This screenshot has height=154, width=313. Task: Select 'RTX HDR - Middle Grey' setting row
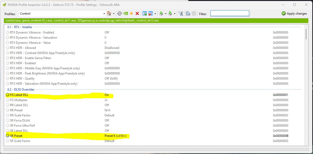coord(154,68)
